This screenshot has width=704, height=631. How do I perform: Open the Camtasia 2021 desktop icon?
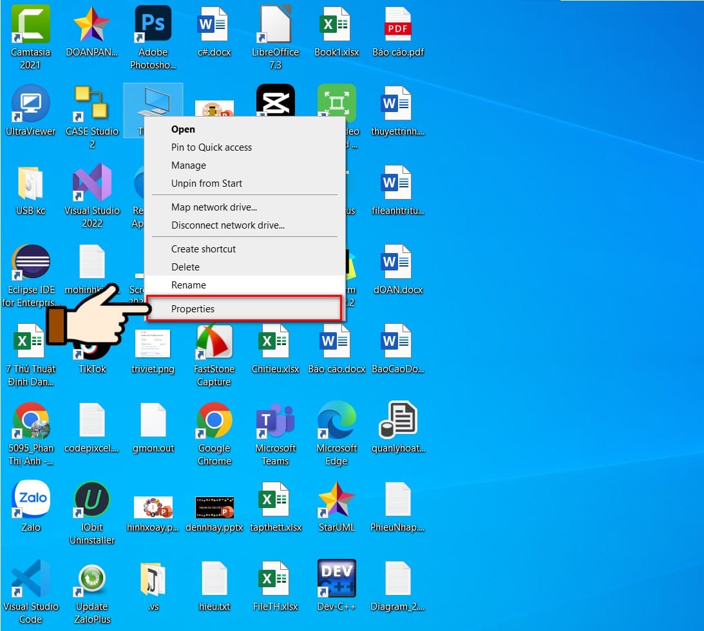tap(30, 24)
